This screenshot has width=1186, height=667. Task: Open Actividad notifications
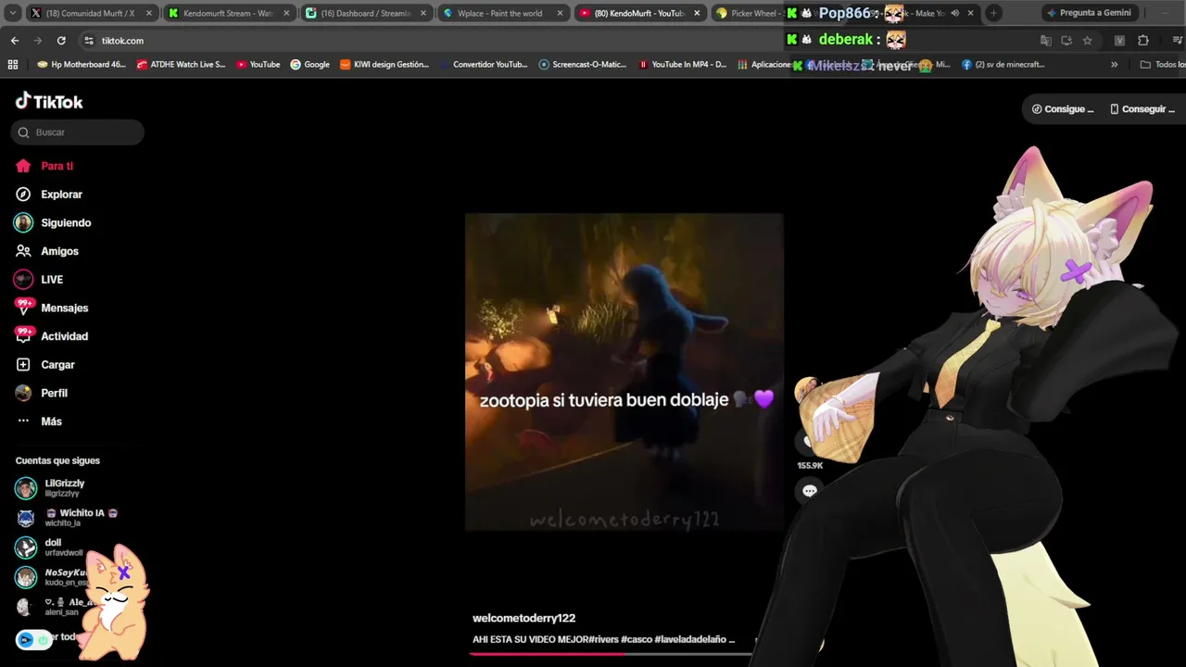pos(64,336)
